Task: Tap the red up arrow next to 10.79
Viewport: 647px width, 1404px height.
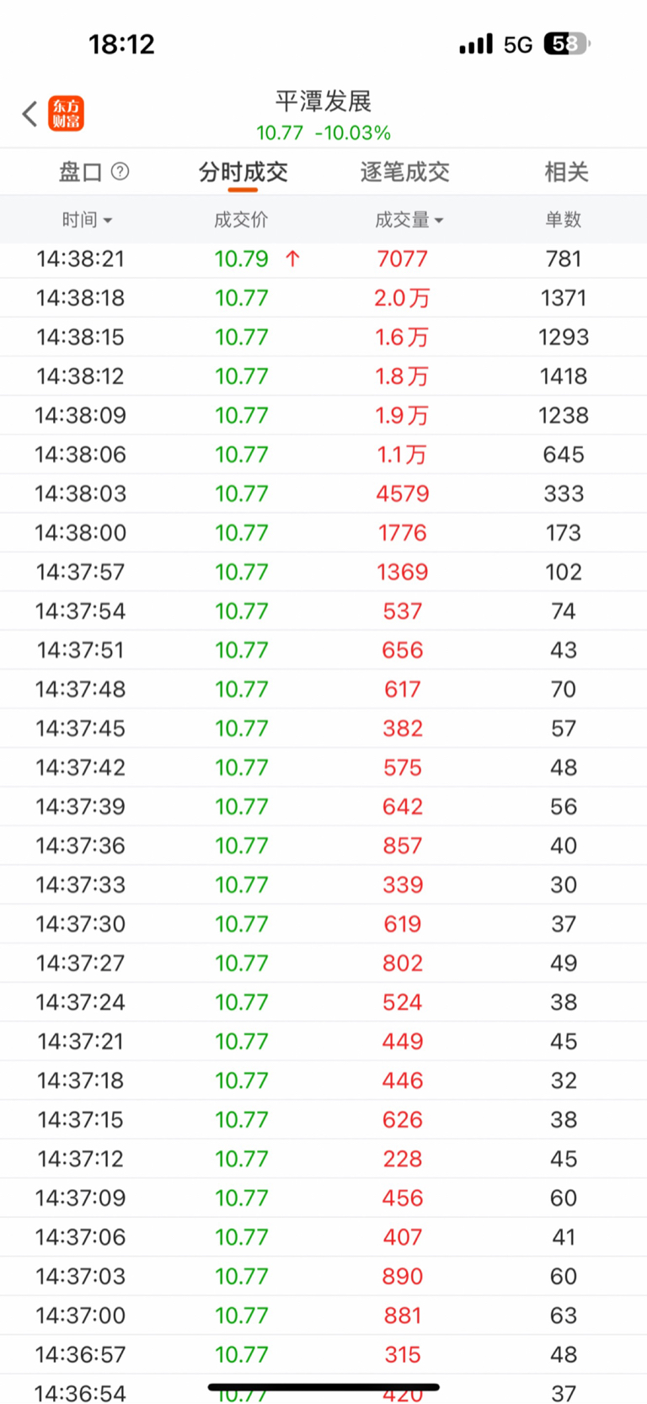Action: 292,259
